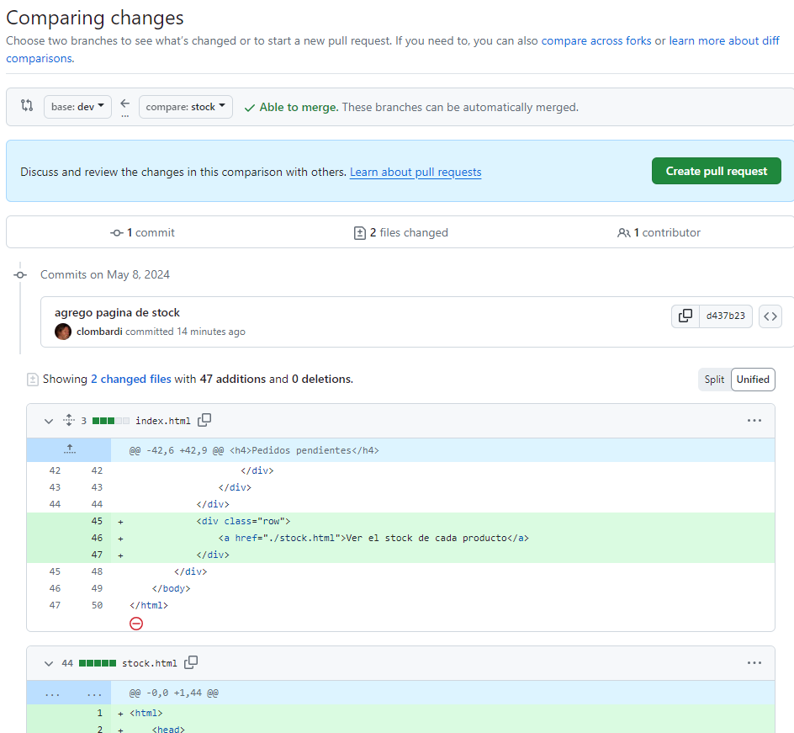
Task: Click clombardi's avatar image
Action: [x=63, y=332]
